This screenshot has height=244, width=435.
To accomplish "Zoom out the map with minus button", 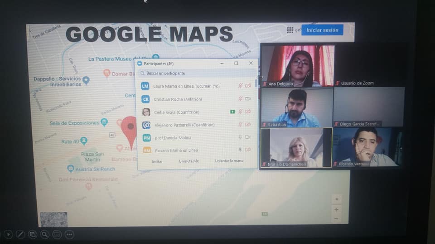I will point(336,219).
